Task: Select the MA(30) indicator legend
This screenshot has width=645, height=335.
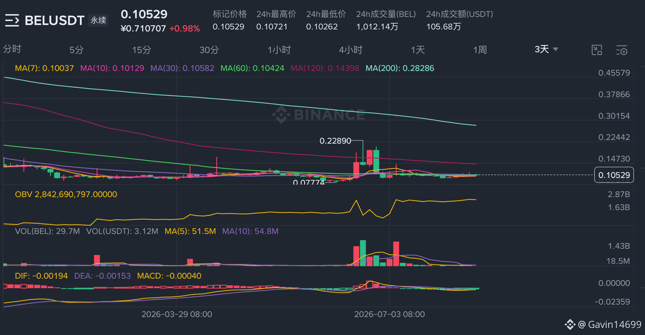Action: (182, 68)
